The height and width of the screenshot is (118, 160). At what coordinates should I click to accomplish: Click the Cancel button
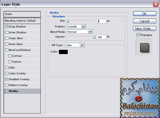145,21
